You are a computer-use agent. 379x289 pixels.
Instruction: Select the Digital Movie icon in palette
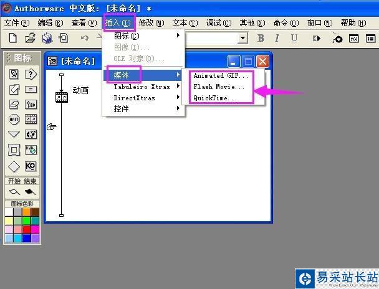click(x=31, y=119)
